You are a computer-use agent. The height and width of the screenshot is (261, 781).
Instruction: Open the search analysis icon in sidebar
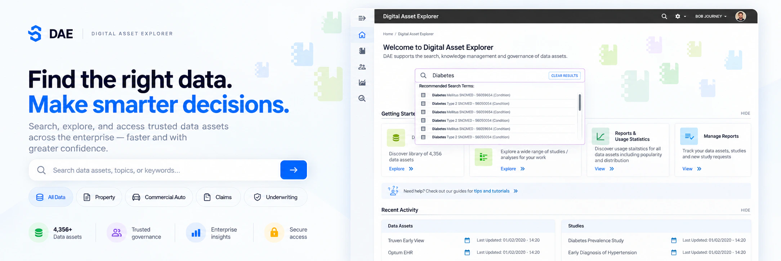(x=362, y=98)
